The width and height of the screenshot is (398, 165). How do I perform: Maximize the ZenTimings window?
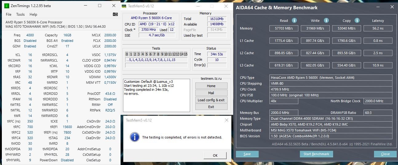pos(100,6)
